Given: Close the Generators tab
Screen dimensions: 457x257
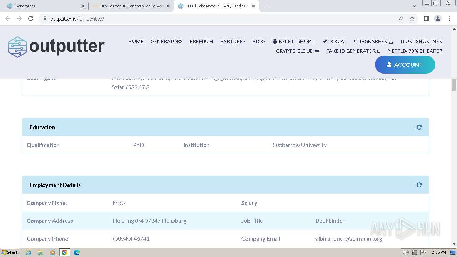Looking at the screenshot, I should coord(83,6).
